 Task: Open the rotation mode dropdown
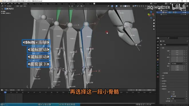177,63
